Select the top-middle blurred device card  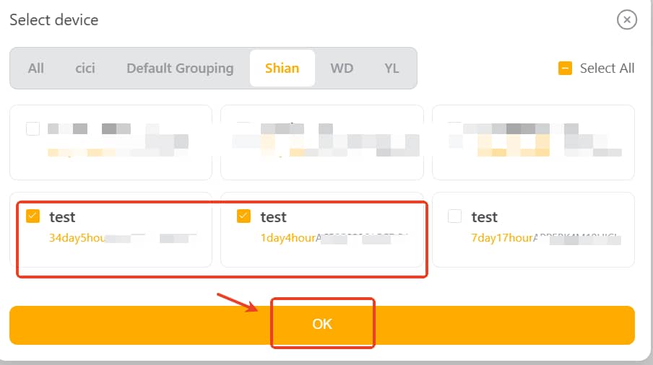tap(322, 142)
